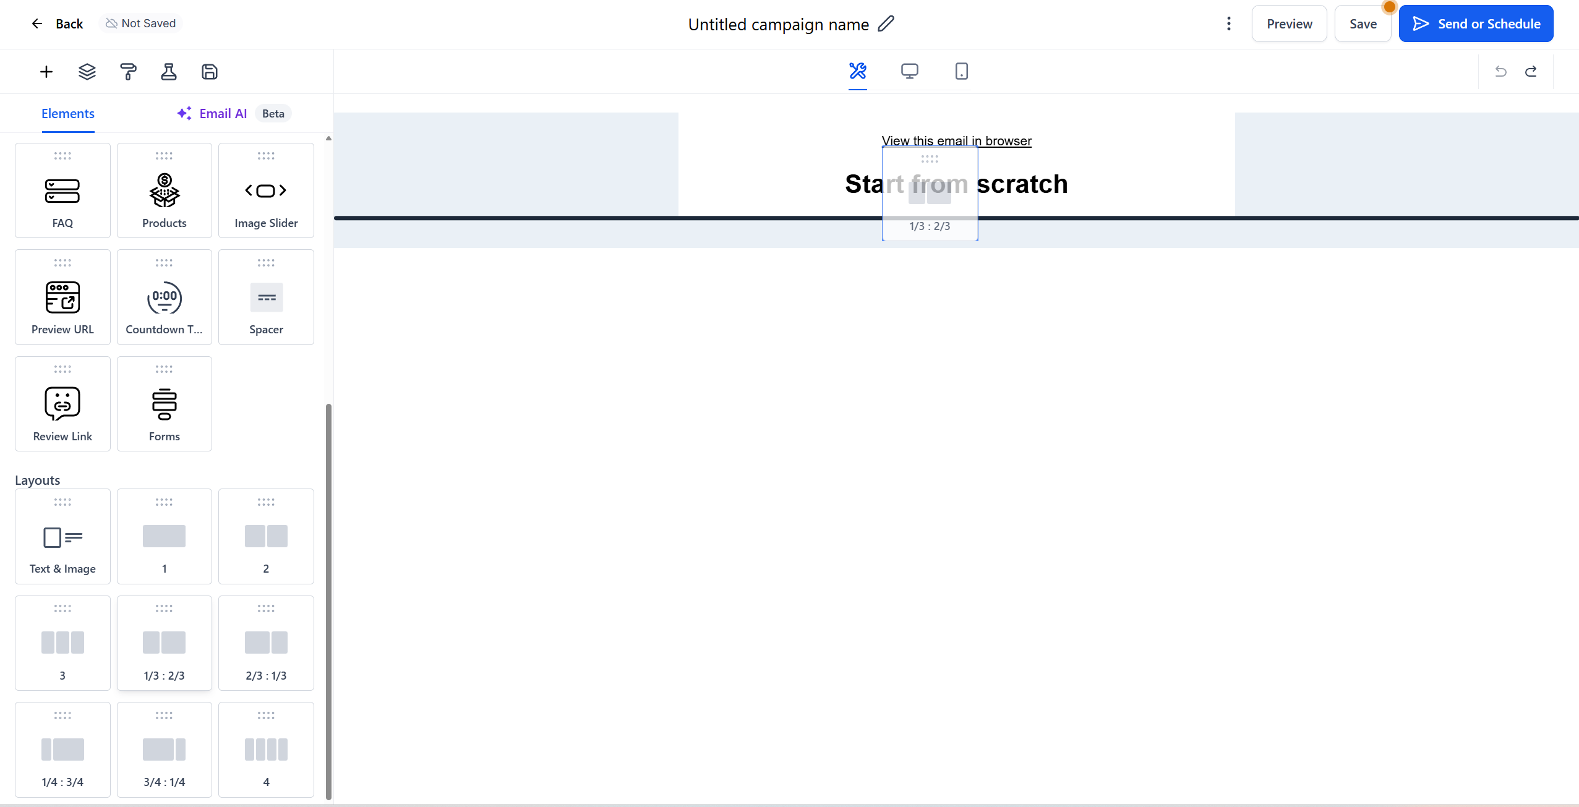This screenshot has width=1579, height=807.
Task: Click the plus add-elements icon
Action: [46, 72]
